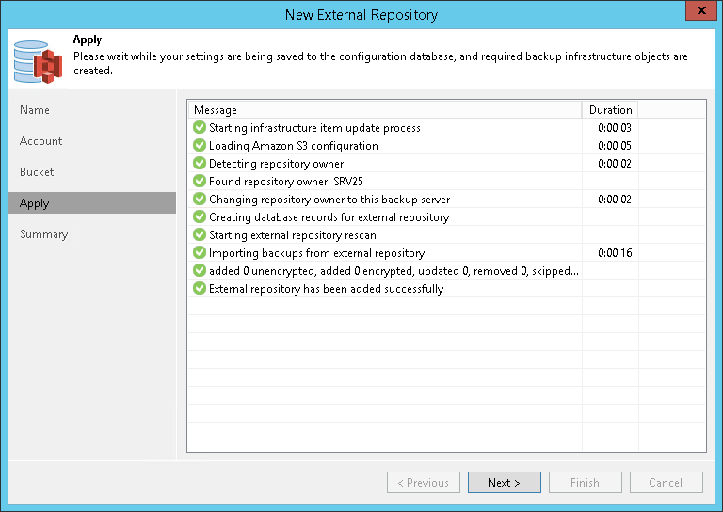Click the check icon beside Creating database records

[200, 217]
